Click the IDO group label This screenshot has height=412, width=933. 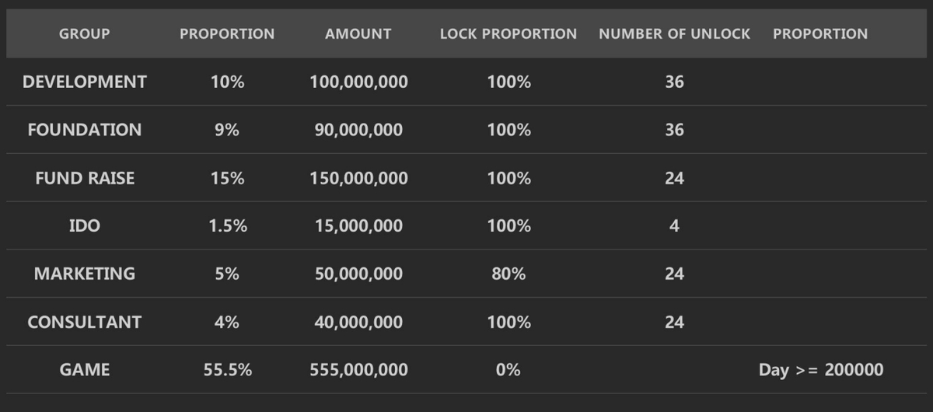pos(84,226)
